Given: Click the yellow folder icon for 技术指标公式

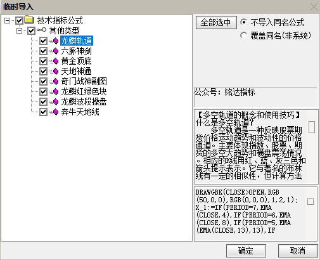Looking at the screenshot, I should tap(29, 20).
